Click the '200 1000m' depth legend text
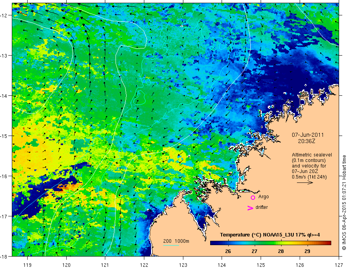The image size is (347, 268). (176, 241)
